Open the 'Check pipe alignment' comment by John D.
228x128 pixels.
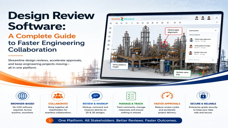(202, 40)
